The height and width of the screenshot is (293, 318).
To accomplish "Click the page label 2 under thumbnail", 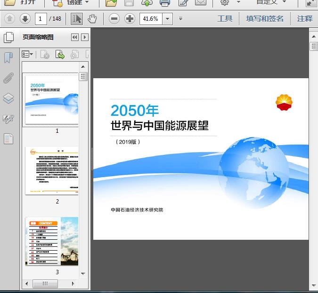I will tap(57, 202).
